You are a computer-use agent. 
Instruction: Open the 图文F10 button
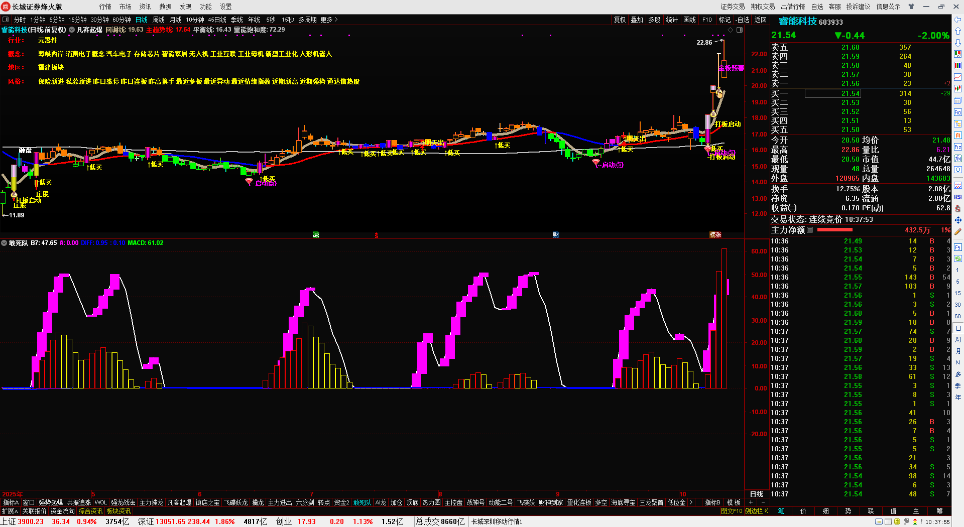[x=732, y=511]
